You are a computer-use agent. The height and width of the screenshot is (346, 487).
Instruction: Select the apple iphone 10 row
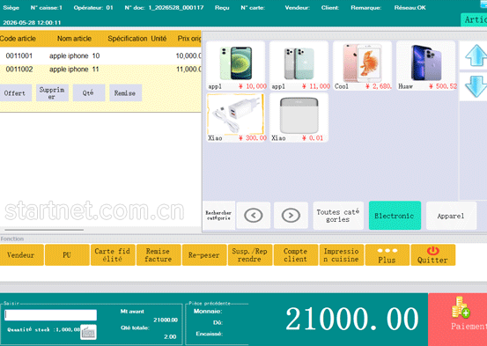tap(100, 56)
